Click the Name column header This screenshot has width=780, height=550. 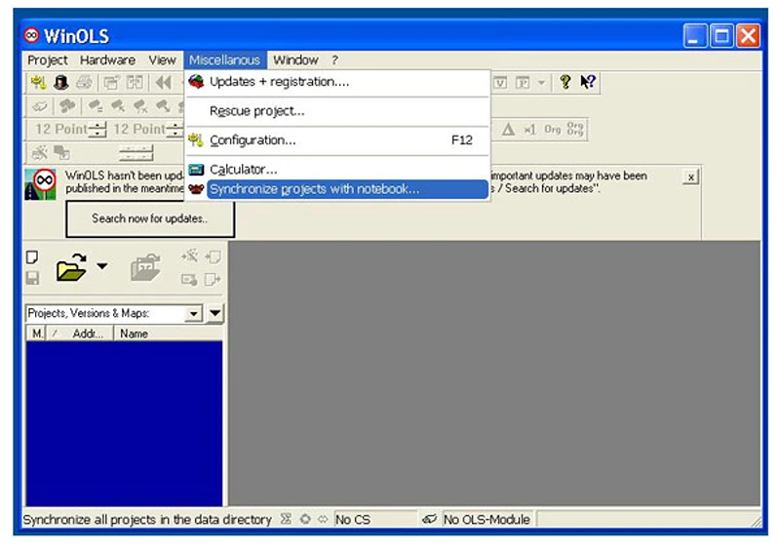[x=168, y=334]
